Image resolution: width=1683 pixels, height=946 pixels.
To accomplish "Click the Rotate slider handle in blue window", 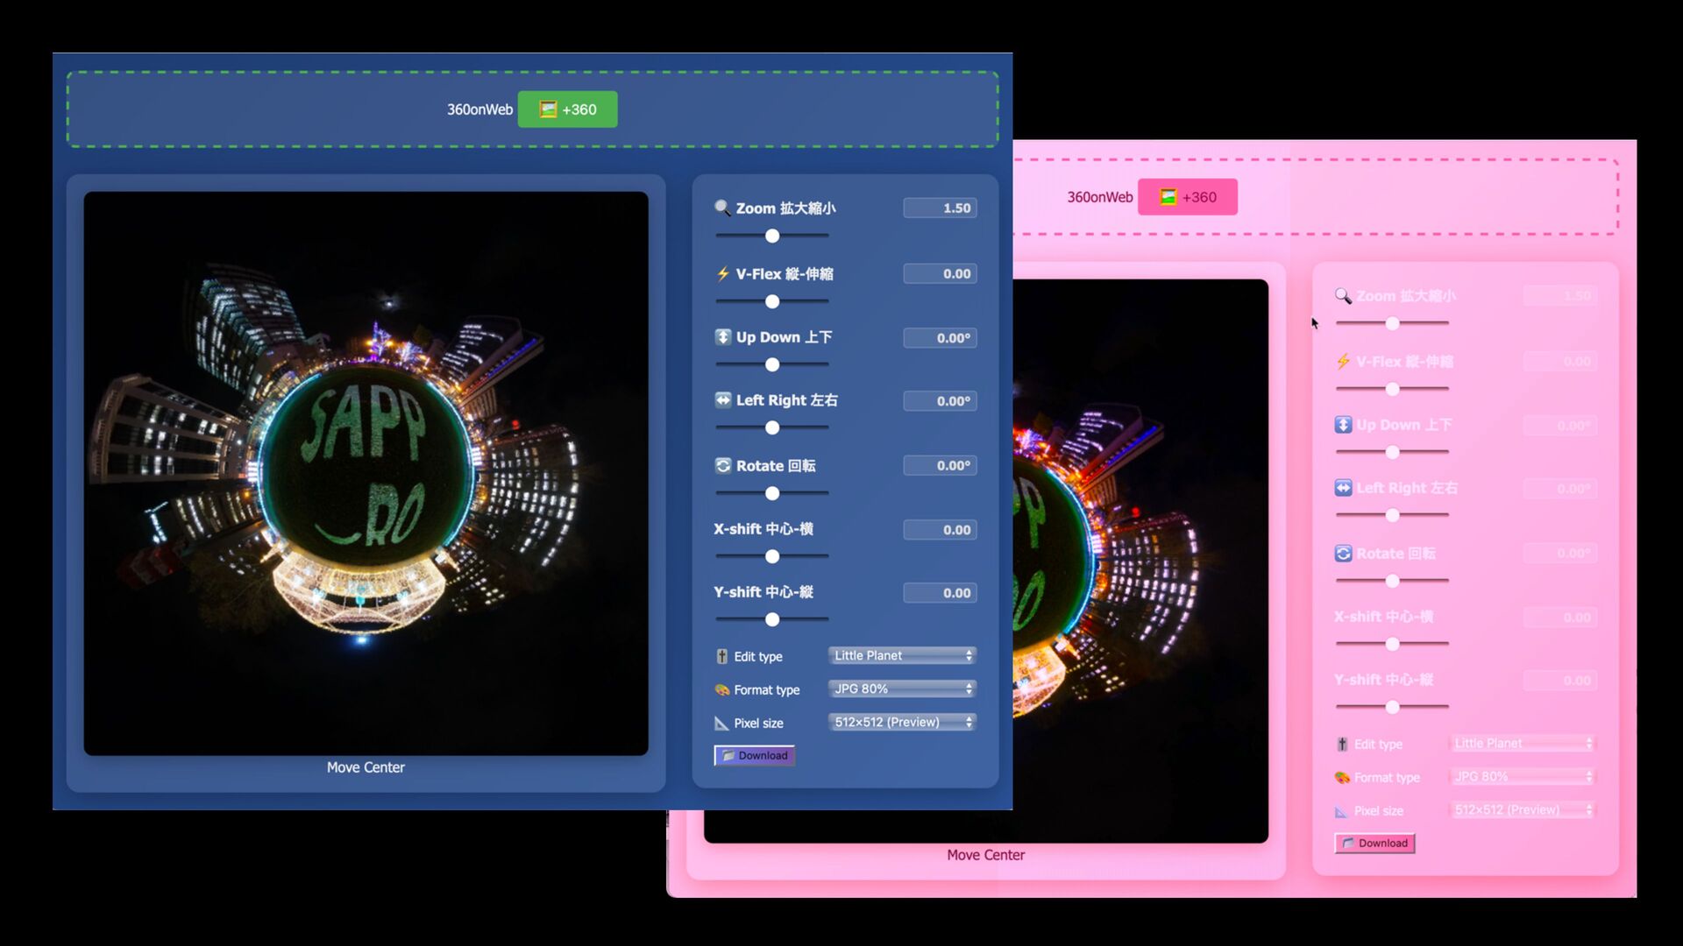I will coord(772,493).
